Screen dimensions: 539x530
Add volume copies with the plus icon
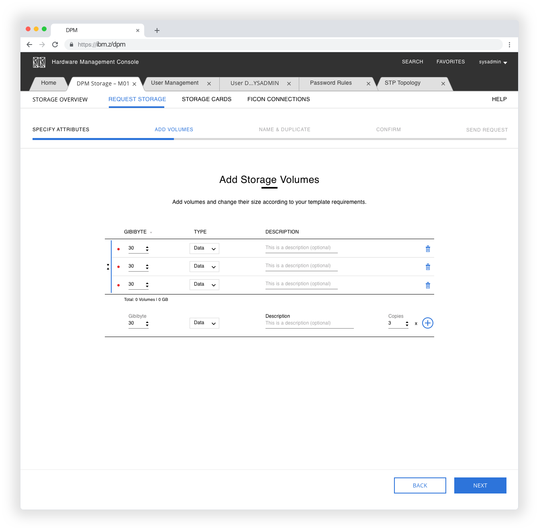427,323
